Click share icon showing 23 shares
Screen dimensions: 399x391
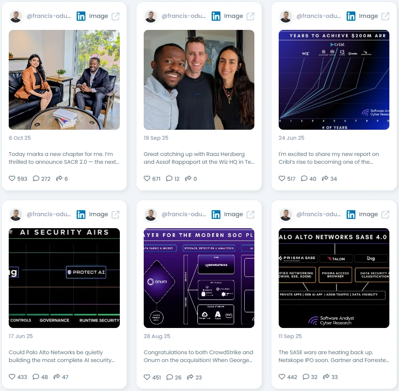190,377
